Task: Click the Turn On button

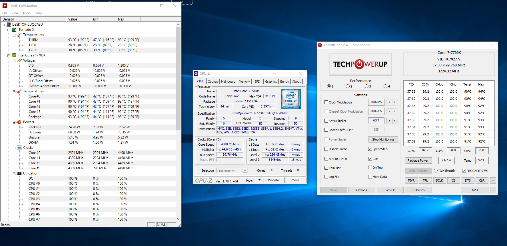Action: coord(390,190)
